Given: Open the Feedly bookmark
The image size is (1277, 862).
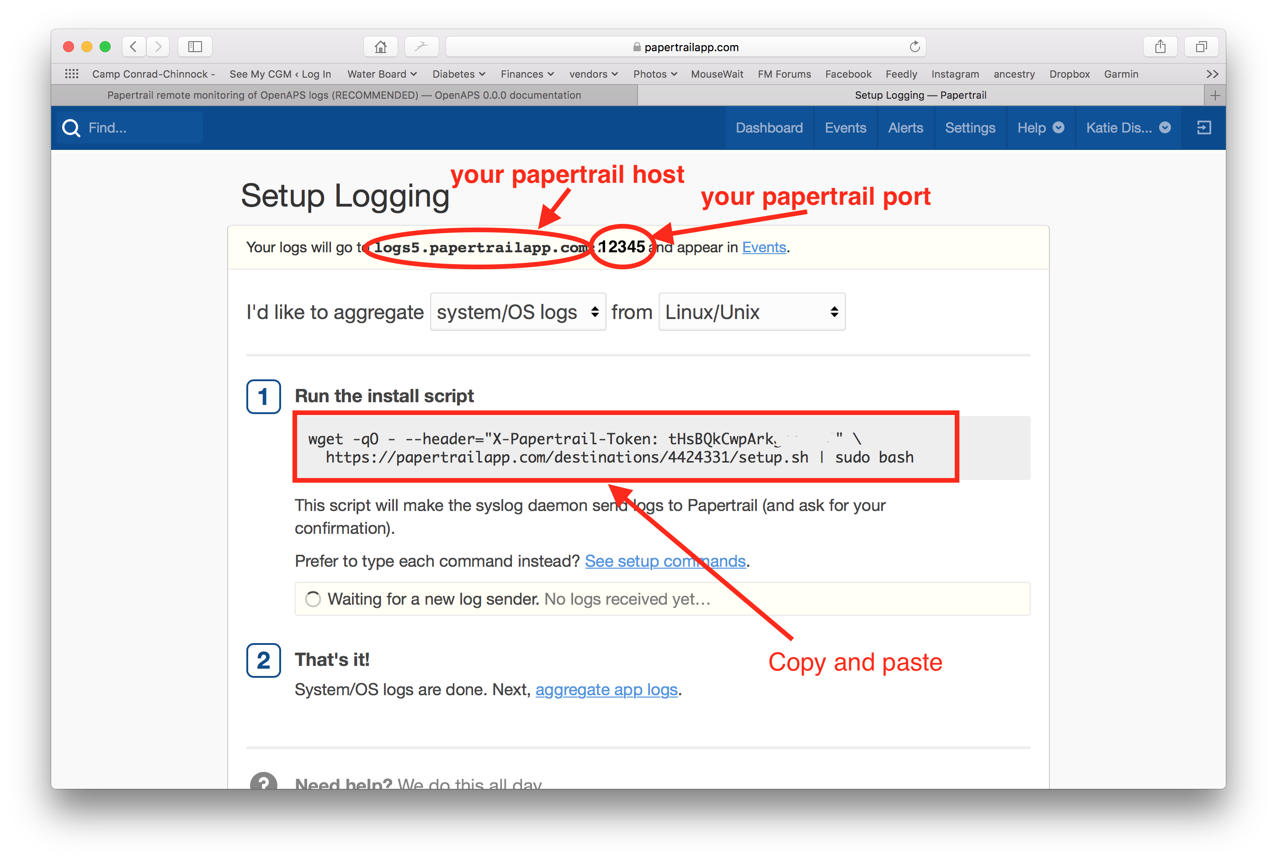Looking at the screenshot, I should [901, 74].
